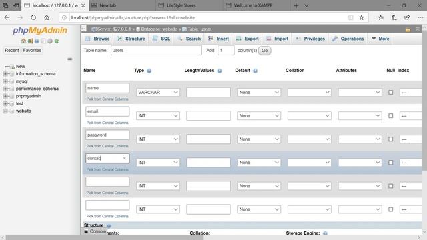Toggle Null checkbox for email row
This screenshot has width=427, height=240.
[390, 115]
